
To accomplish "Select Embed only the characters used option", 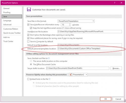I will click(x=34, y=83).
